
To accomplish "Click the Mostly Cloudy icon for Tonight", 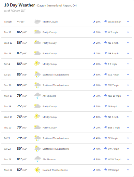I will pos(38,22).
